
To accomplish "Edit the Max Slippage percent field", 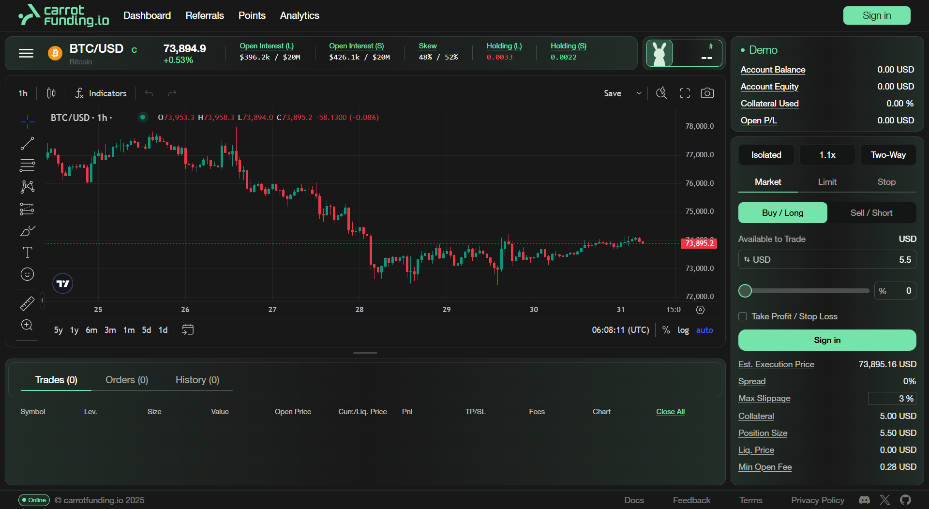I will [892, 399].
